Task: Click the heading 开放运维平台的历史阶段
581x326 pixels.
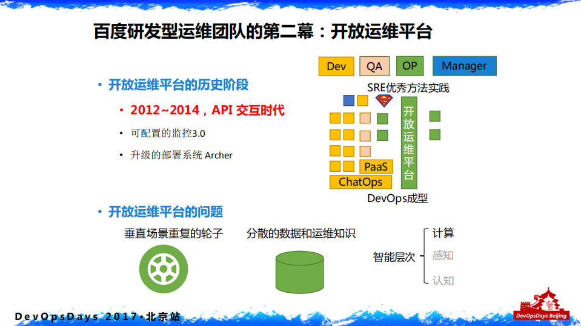Action: click(x=178, y=85)
